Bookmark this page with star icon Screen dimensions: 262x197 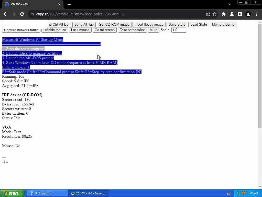214,14
